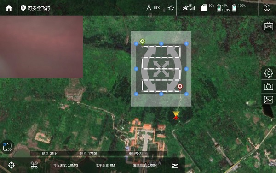Go to the home screen icon

pos(9,8)
